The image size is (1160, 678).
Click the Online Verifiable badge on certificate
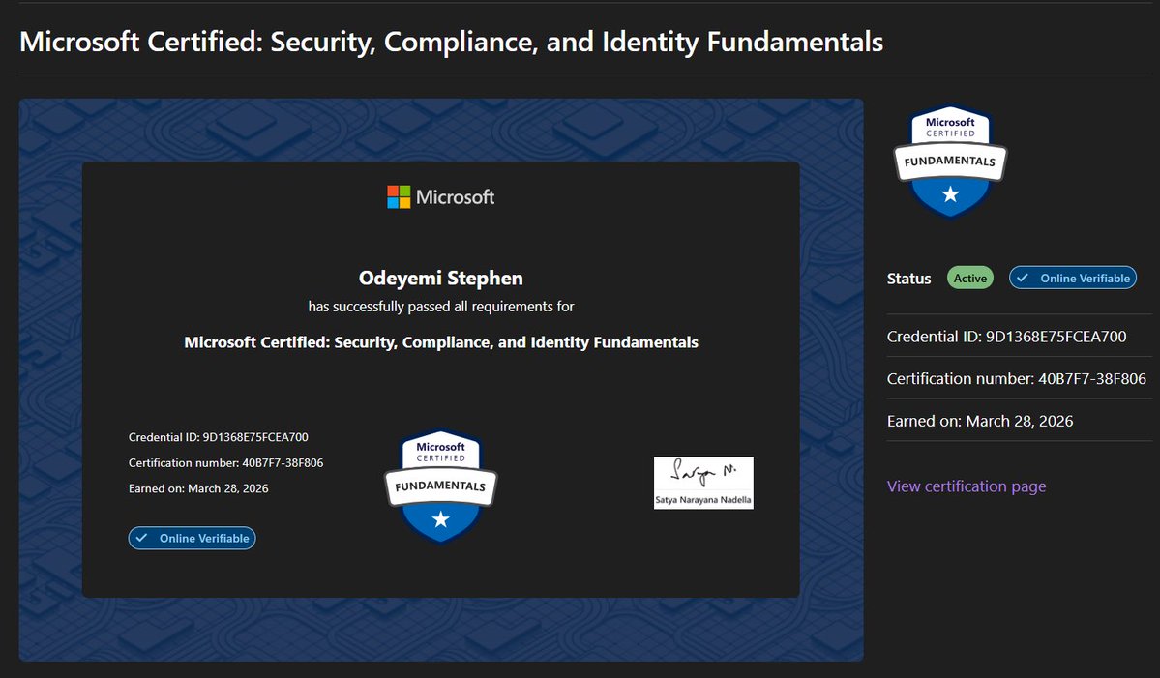[192, 539]
